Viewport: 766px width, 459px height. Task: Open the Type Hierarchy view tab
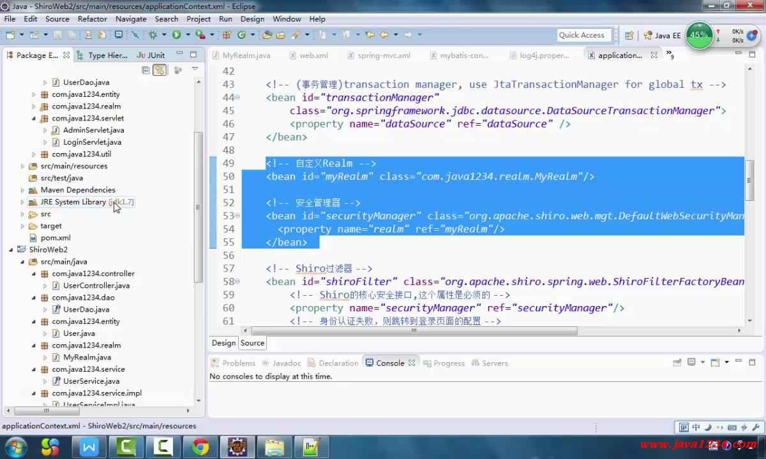click(x=103, y=55)
